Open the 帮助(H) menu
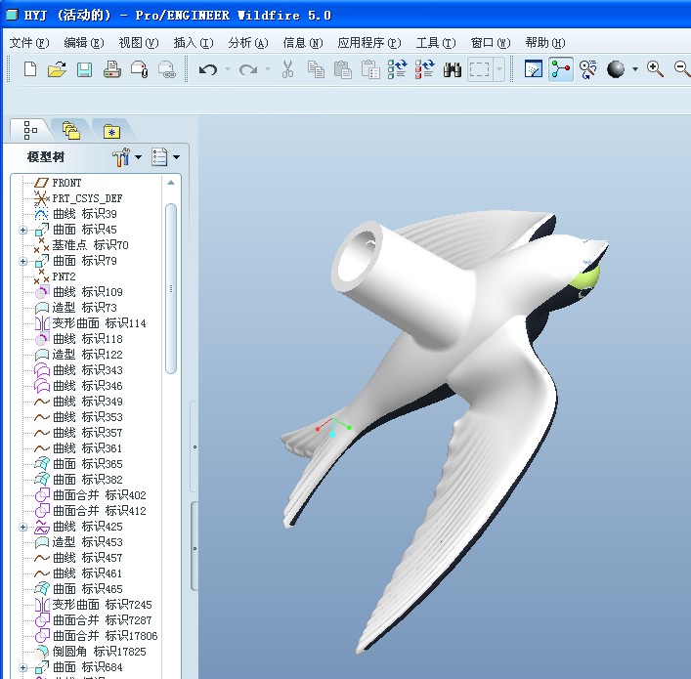This screenshot has width=691, height=679. [x=545, y=43]
